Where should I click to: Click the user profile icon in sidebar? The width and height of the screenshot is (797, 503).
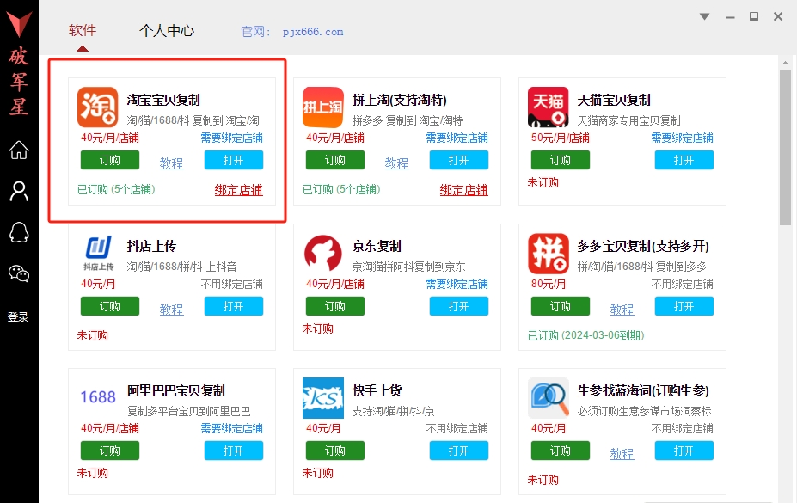coord(19,191)
